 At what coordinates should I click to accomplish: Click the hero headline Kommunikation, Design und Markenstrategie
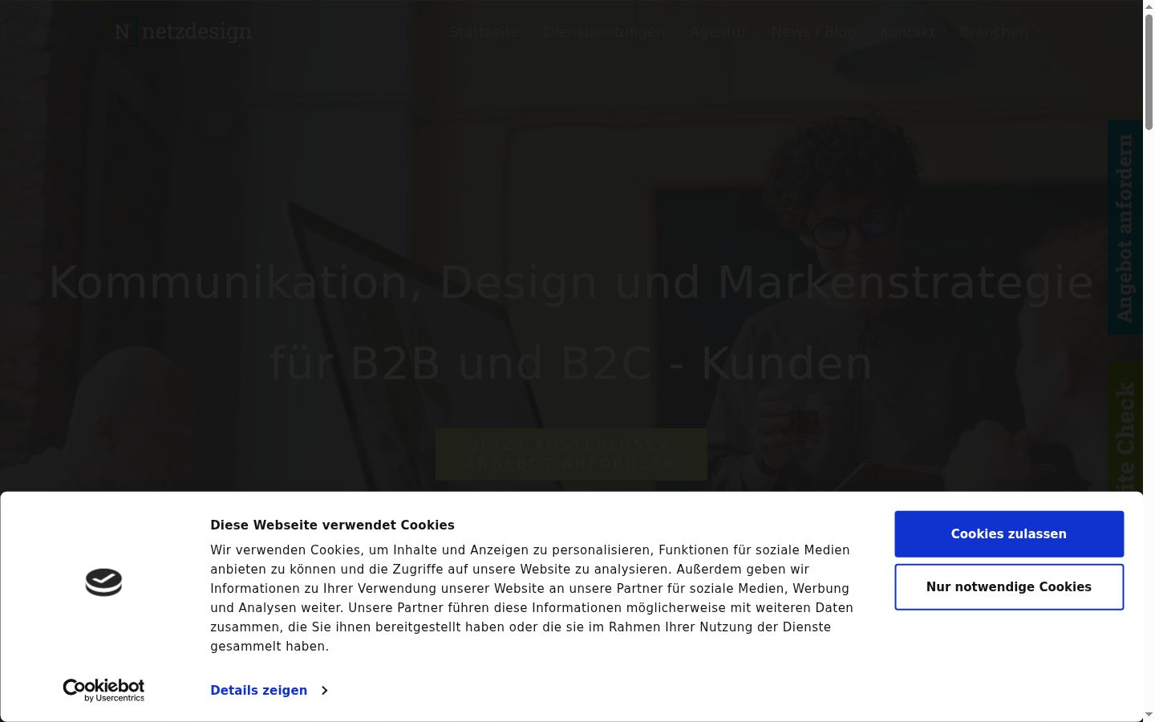coord(571,282)
